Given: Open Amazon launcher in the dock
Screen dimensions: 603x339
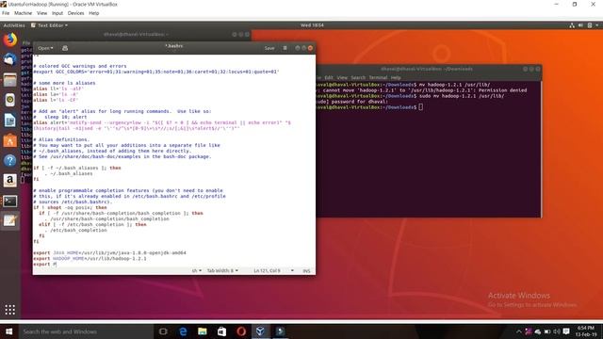Looking at the screenshot, I should 10,180.
